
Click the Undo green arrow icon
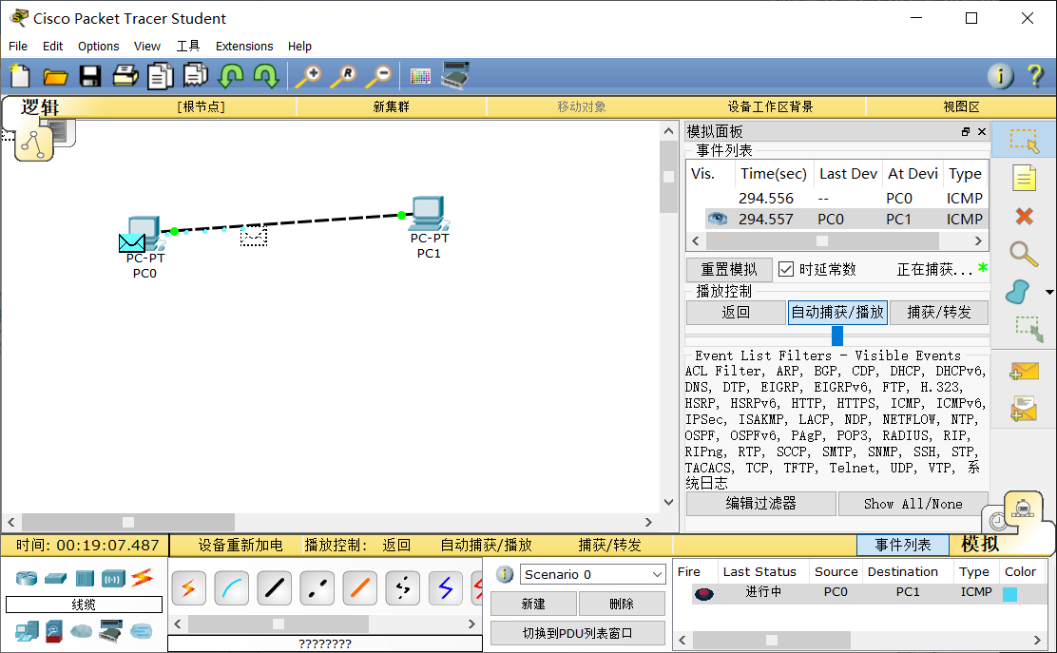[231, 75]
